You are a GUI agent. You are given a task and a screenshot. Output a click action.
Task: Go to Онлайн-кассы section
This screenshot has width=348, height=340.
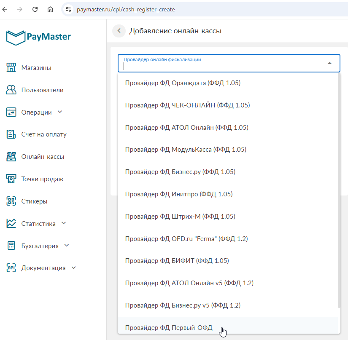point(43,157)
